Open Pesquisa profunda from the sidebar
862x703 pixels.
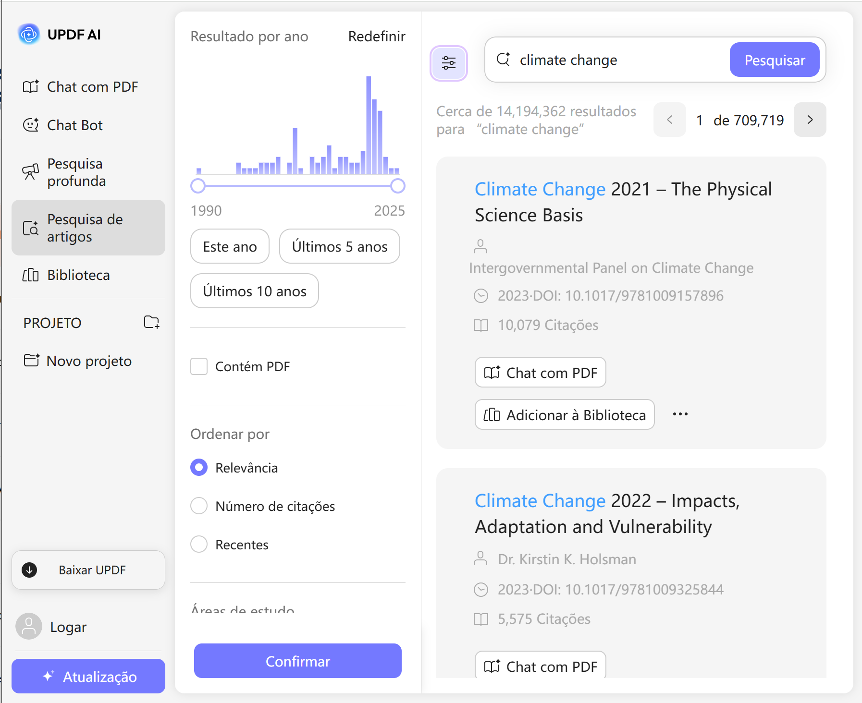[x=77, y=172]
